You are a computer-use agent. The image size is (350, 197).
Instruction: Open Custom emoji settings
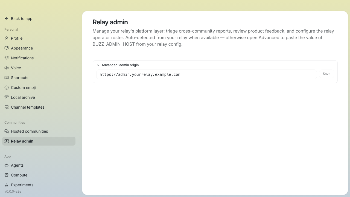[x=39, y=88]
